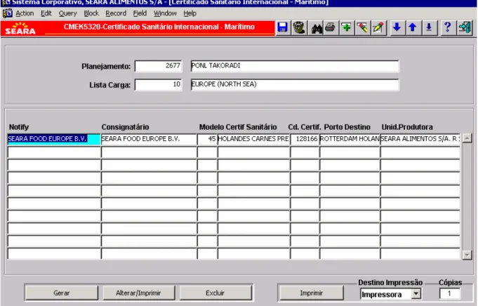The height and width of the screenshot is (306, 478).
Task: Select Notify cell SEARA FOOD EUROPE B.V.
Action: coord(53,139)
